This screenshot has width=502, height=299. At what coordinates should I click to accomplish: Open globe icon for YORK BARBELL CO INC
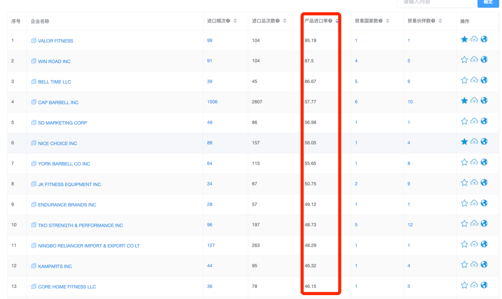[484, 162]
